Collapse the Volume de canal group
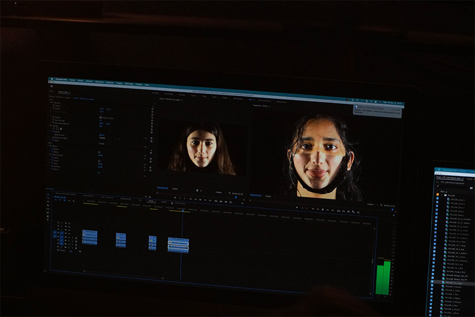Screen dimensions: 475x317 [x=48, y=154]
